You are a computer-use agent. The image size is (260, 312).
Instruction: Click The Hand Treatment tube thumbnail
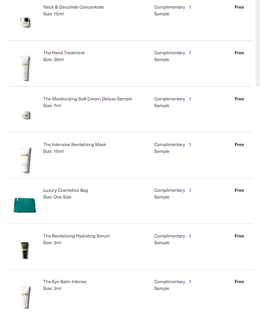pos(25,68)
